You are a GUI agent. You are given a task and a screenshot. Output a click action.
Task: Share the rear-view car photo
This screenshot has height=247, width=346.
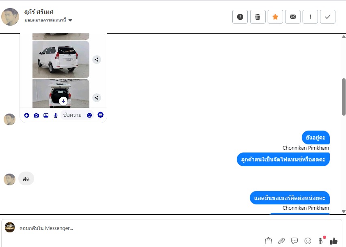(x=97, y=60)
